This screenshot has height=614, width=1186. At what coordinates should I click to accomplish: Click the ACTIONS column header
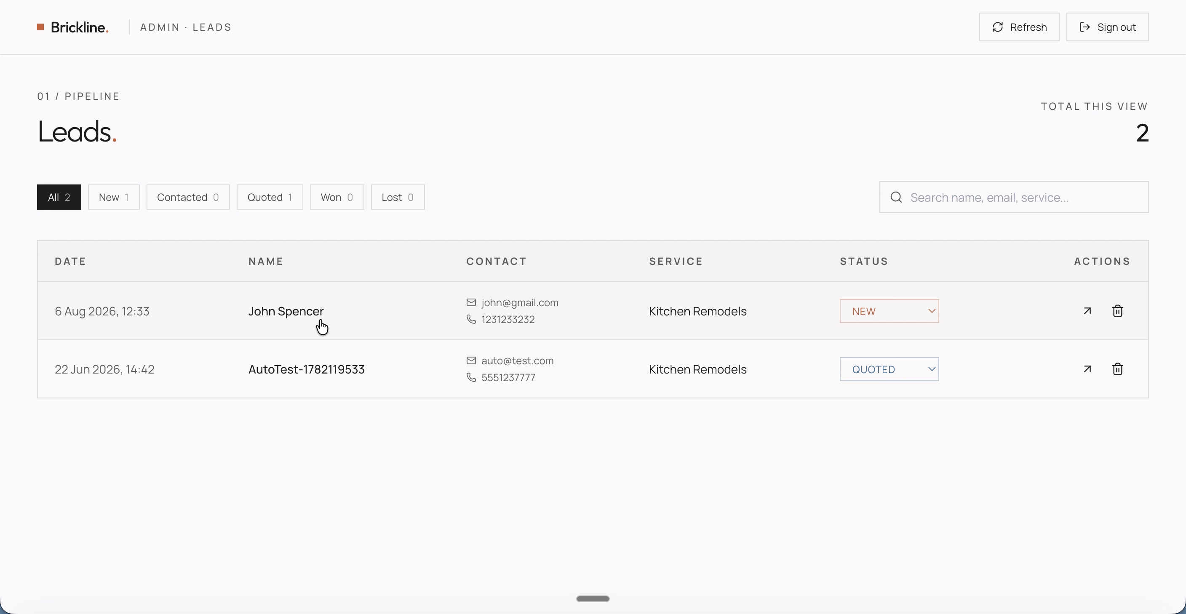[x=1102, y=261]
